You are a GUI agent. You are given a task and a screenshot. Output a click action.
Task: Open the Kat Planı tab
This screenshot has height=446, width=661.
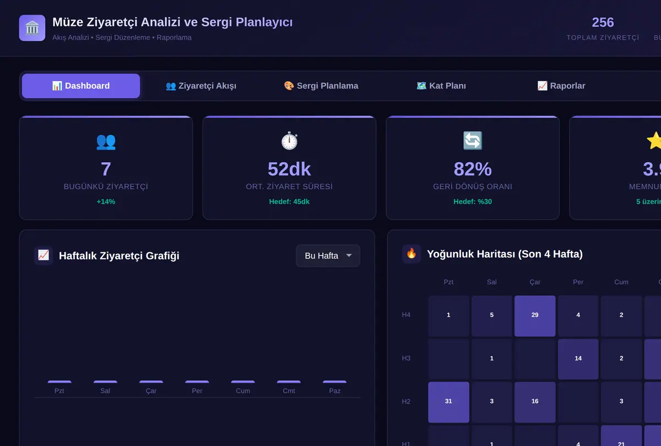pyautogui.click(x=441, y=86)
